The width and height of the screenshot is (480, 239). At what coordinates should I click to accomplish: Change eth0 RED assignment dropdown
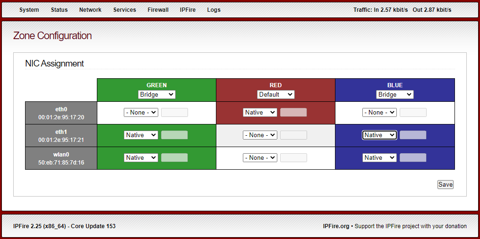tap(260, 113)
